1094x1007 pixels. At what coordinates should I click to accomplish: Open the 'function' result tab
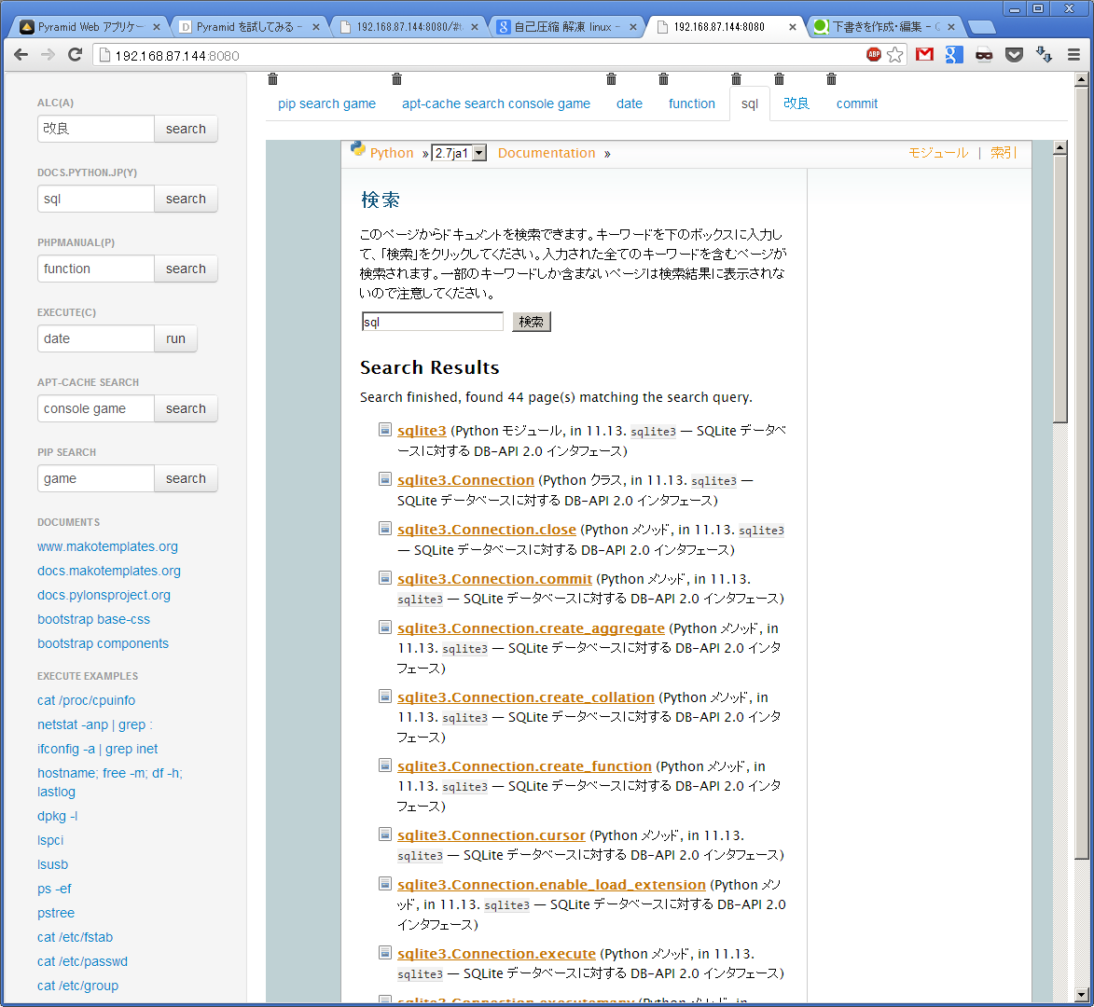[691, 103]
